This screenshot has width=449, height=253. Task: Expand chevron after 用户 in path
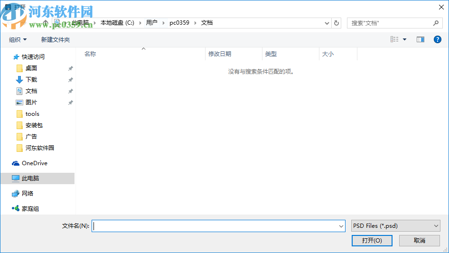pyautogui.click(x=163, y=23)
